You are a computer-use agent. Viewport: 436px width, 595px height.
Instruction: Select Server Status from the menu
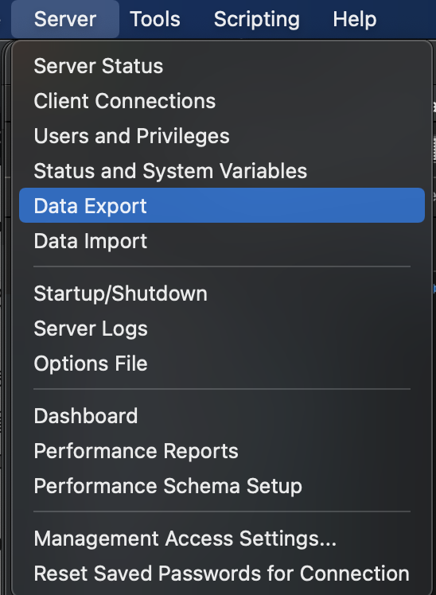(222, 66)
